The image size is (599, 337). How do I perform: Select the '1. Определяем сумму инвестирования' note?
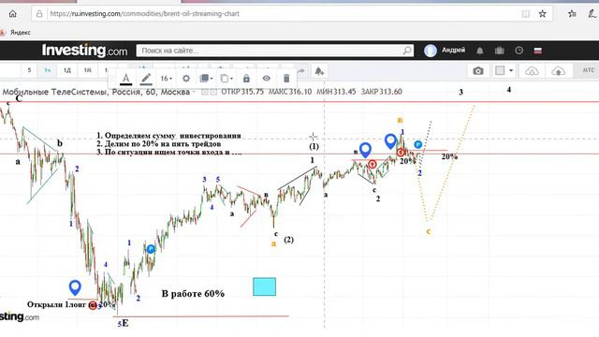pyautogui.click(x=168, y=136)
